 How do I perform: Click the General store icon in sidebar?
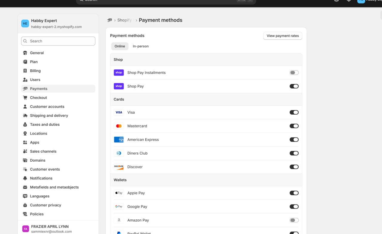pyautogui.click(x=25, y=53)
